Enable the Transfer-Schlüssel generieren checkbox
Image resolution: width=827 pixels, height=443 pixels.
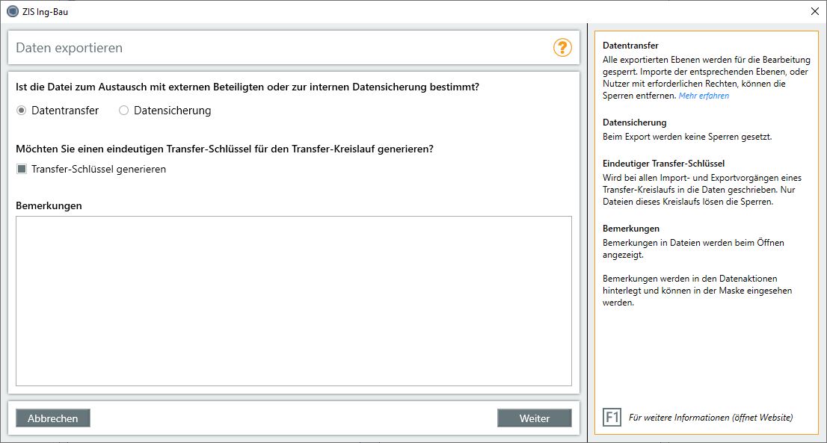tap(21, 169)
